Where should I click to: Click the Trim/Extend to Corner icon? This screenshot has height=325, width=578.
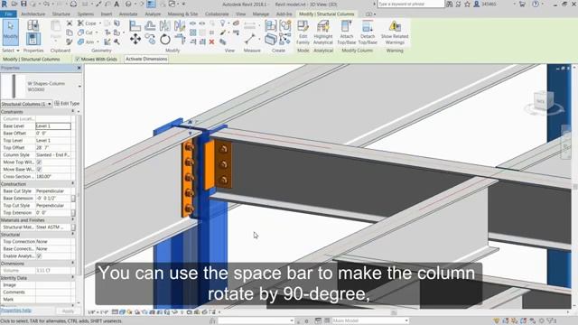tap(180, 39)
